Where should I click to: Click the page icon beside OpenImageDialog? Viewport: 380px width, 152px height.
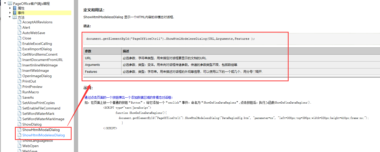(19, 76)
